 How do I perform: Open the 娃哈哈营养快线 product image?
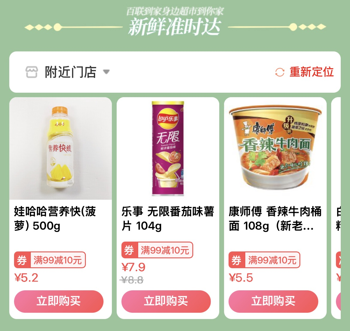(x=60, y=148)
